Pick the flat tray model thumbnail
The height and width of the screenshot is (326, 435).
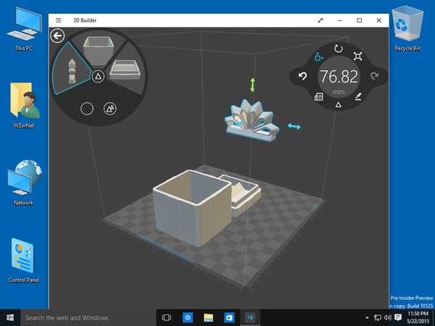pos(125,70)
